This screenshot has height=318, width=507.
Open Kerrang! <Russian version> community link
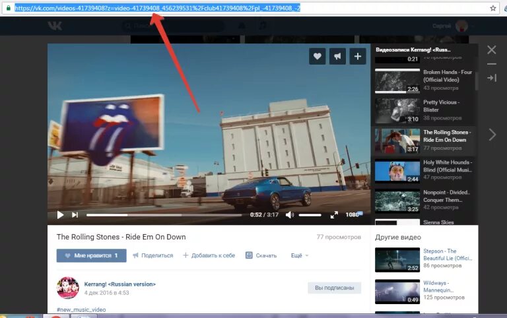click(x=120, y=284)
